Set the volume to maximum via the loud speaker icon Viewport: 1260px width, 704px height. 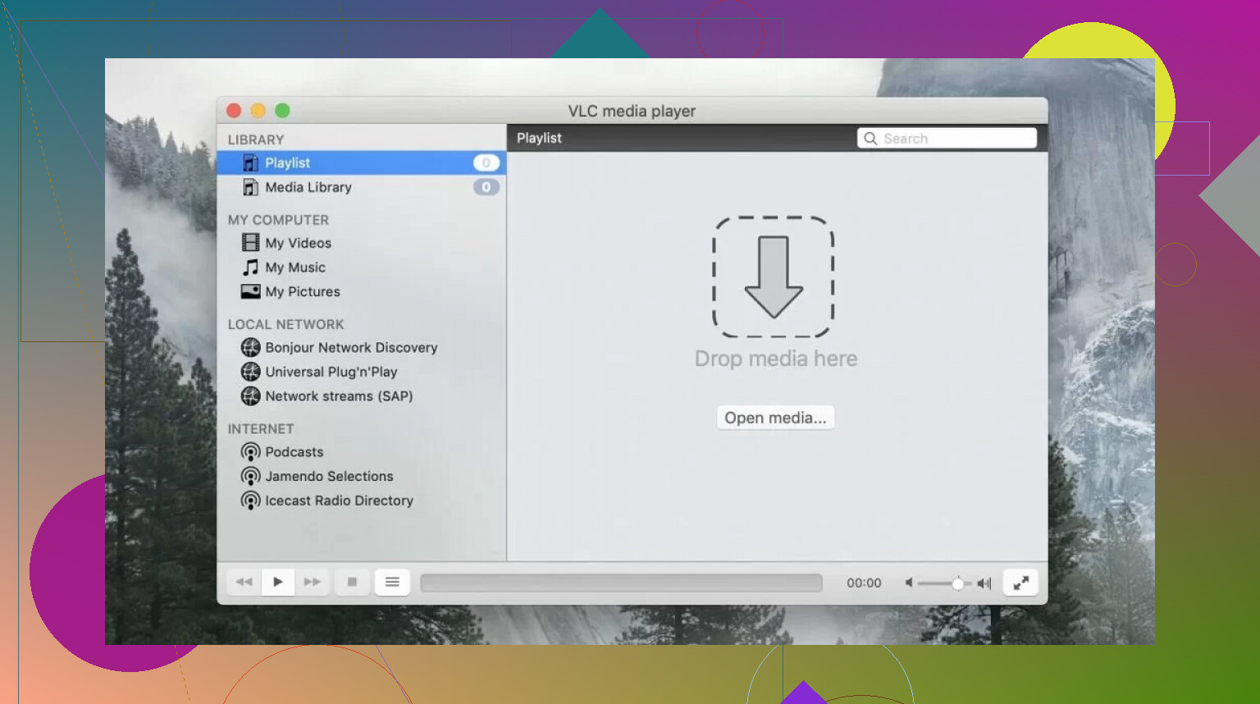point(984,583)
